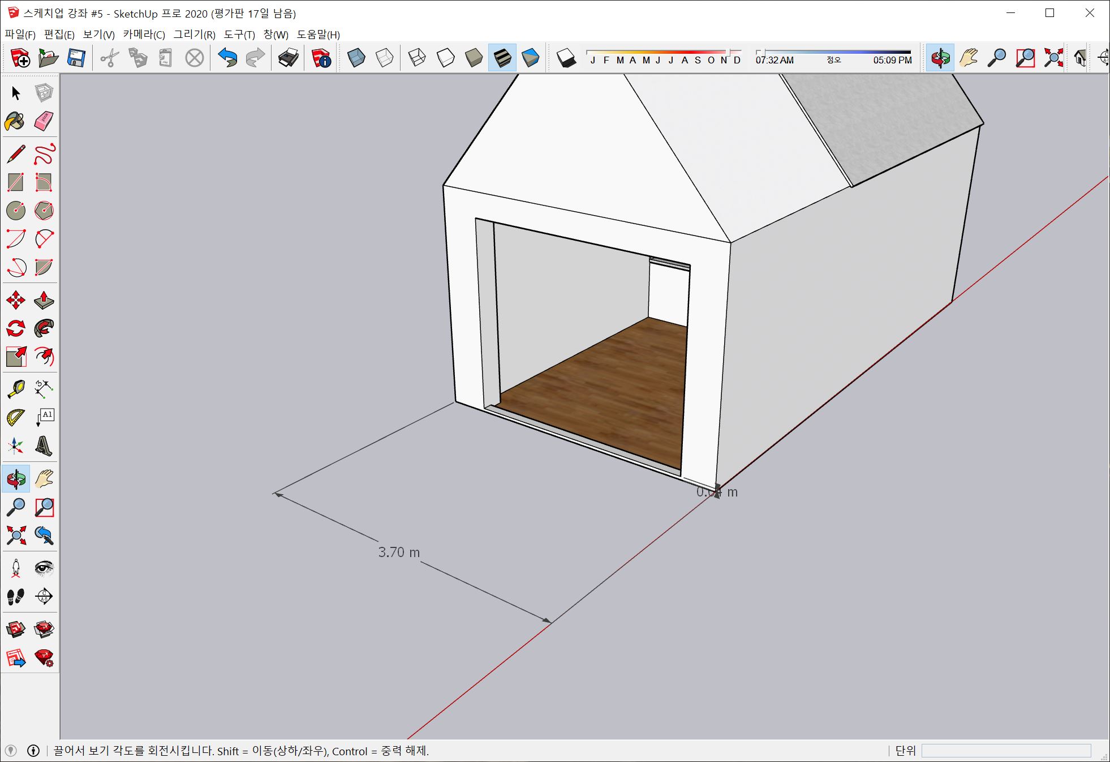Toggle X-ray face style
This screenshot has height=762, width=1110.
pyautogui.click(x=356, y=58)
